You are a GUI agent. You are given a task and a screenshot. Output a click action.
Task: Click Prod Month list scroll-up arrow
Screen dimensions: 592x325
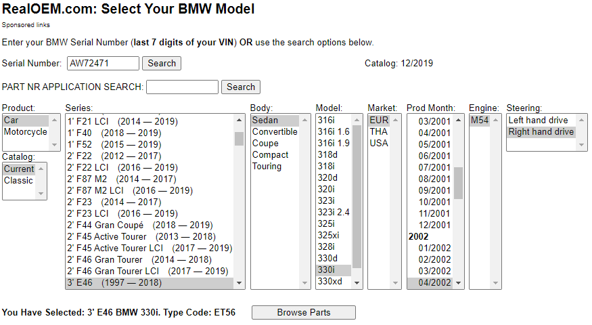point(458,120)
